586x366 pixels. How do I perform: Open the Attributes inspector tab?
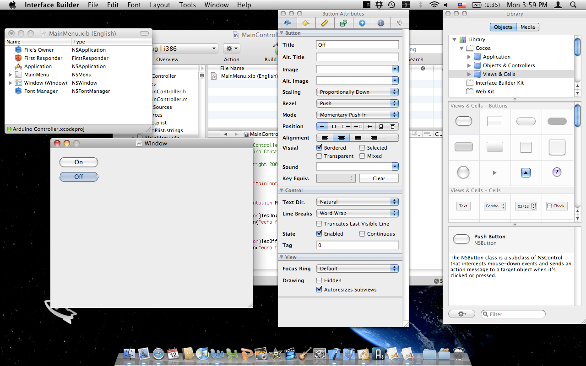[288, 23]
